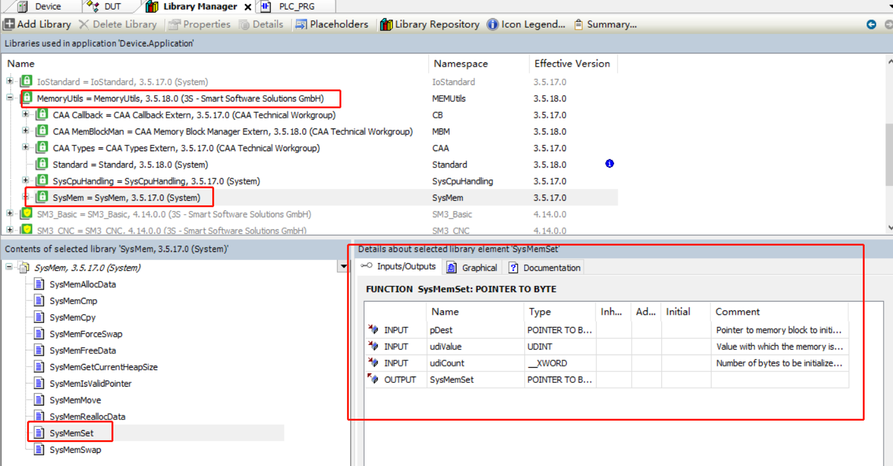The width and height of the screenshot is (893, 466).
Task: Expand the CAA MemBlockMan library node
Action: click(x=25, y=130)
